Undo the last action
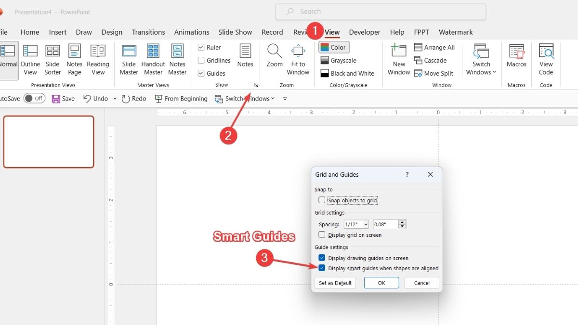This screenshot has width=578, height=325. (x=96, y=98)
